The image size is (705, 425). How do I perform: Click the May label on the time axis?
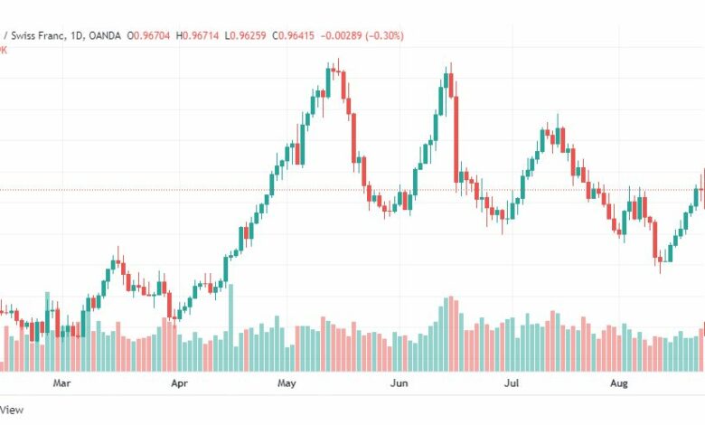[x=287, y=383]
